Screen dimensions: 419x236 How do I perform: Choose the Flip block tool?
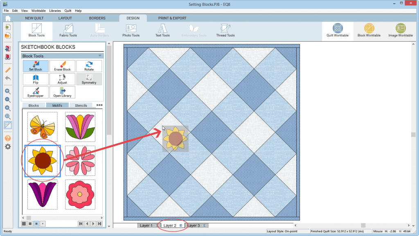pos(36,79)
